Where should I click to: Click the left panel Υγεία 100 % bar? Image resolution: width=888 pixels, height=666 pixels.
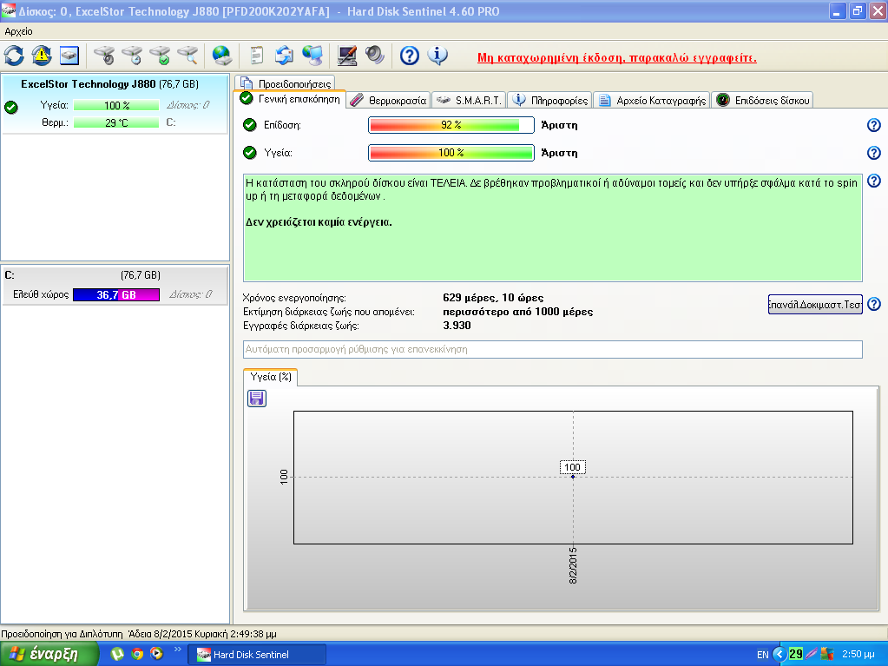coord(116,106)
